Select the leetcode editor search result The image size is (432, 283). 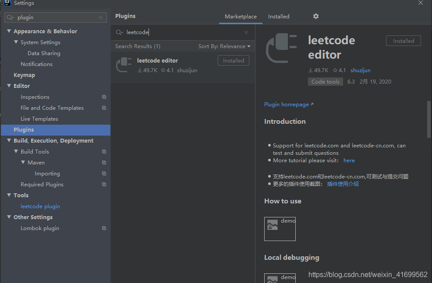point(183,67)
